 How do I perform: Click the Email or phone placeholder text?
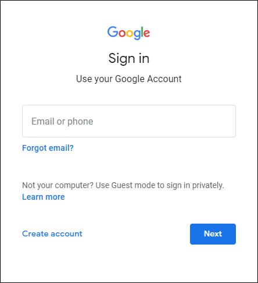pyautogui.click(x=62, y=122)
